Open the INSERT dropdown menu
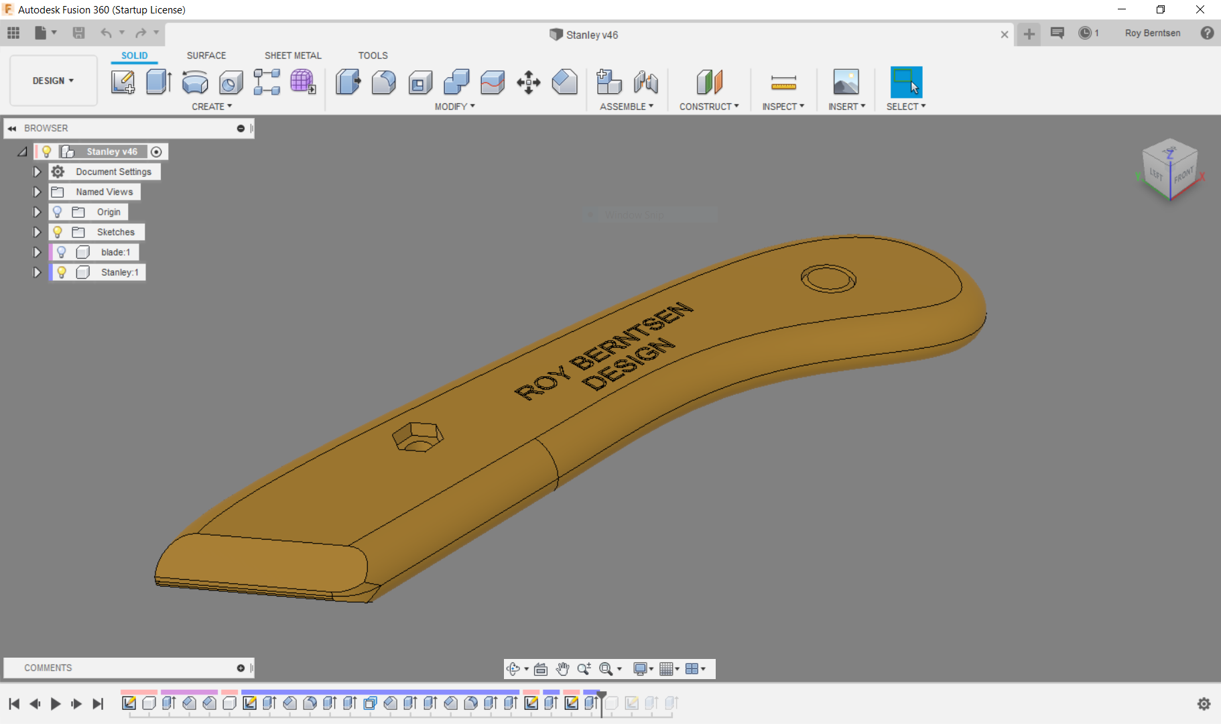The height and width of the screenshot is (724, 1221). point(846,107)
